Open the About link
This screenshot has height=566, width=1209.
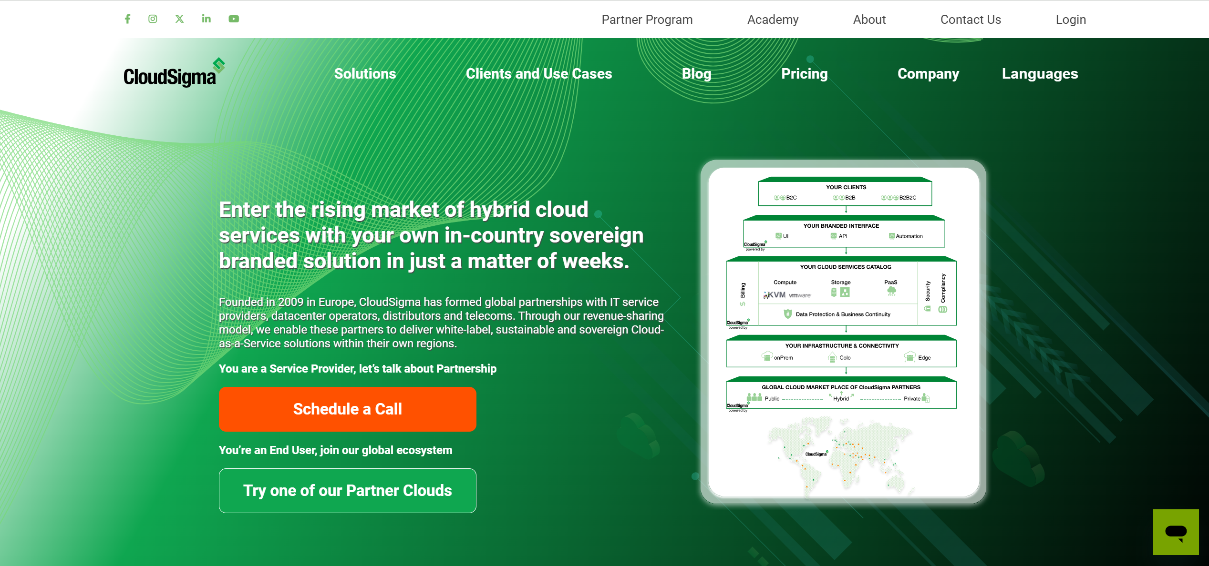(869, 20)
